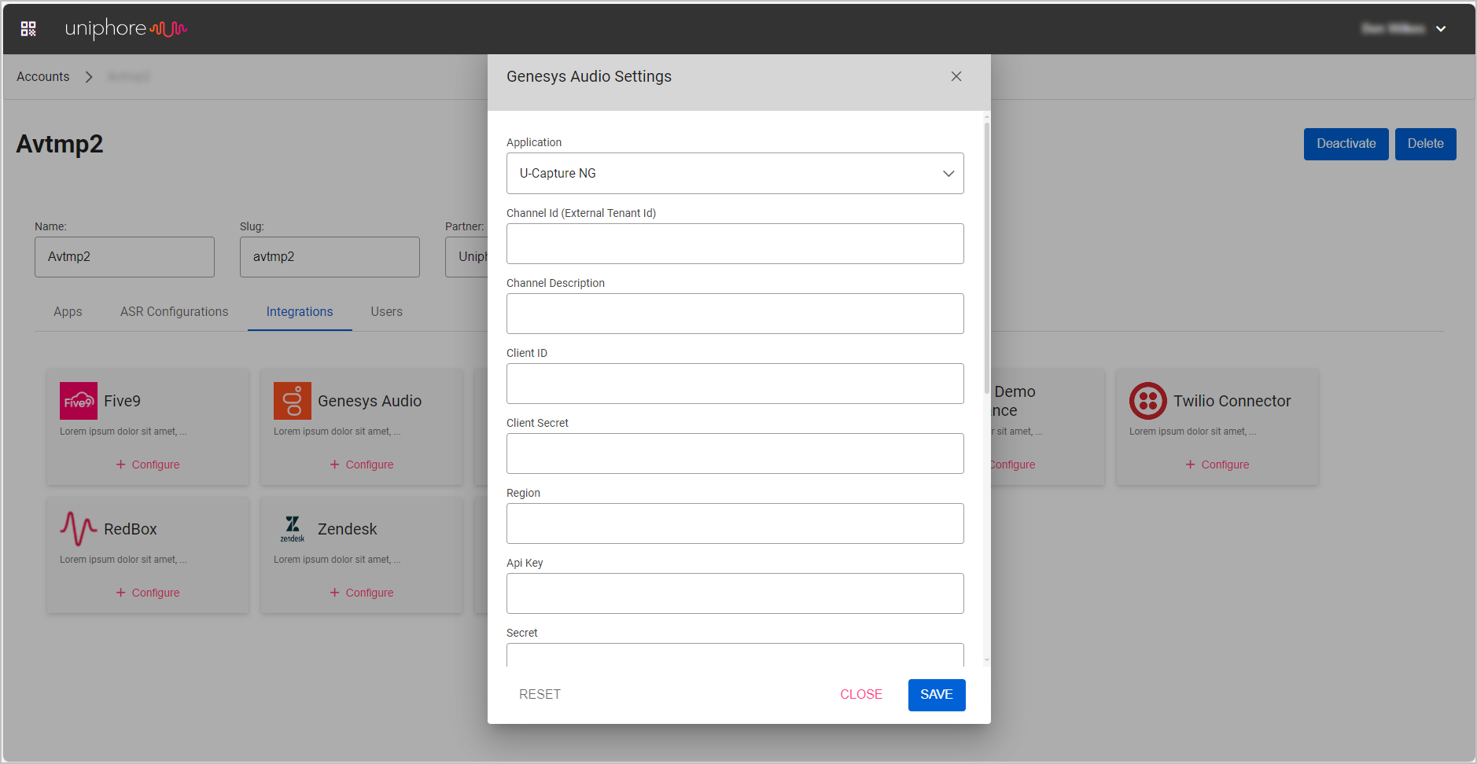This screenshot has width=1477, height=764.
Task: Click the RedBox waveform logo
Action: coord(79,529)
